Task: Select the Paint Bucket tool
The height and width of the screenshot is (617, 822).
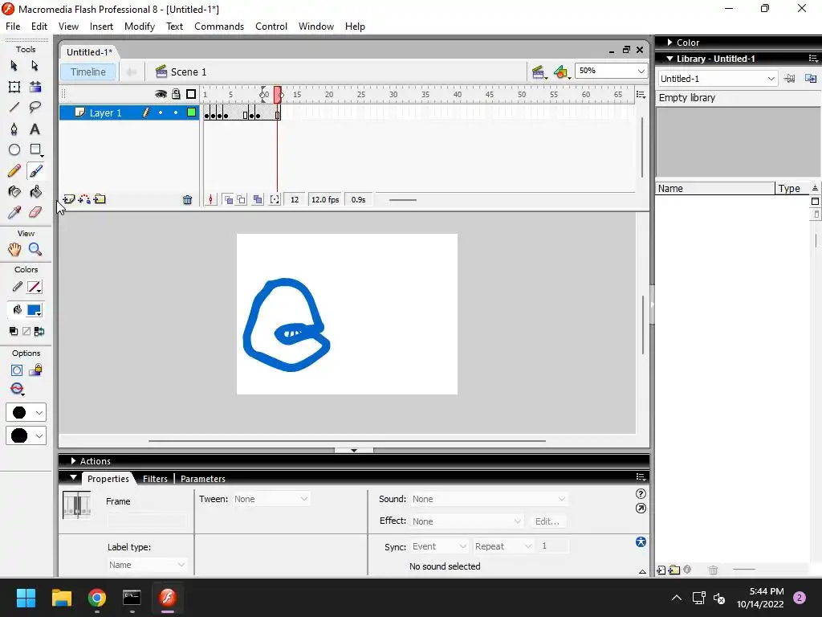Action: coord(35,191)
